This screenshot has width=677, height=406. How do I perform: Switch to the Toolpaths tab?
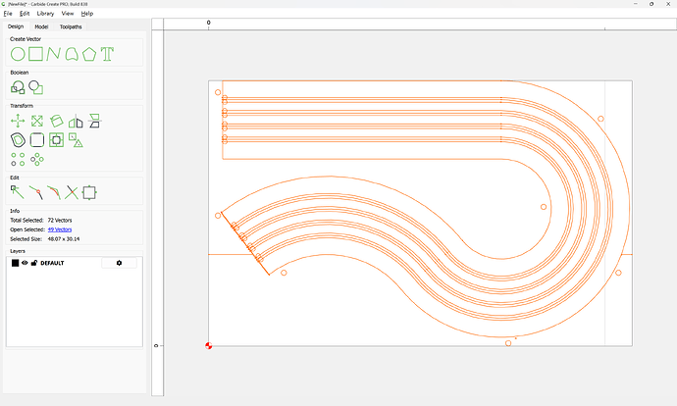coord(71,26)
